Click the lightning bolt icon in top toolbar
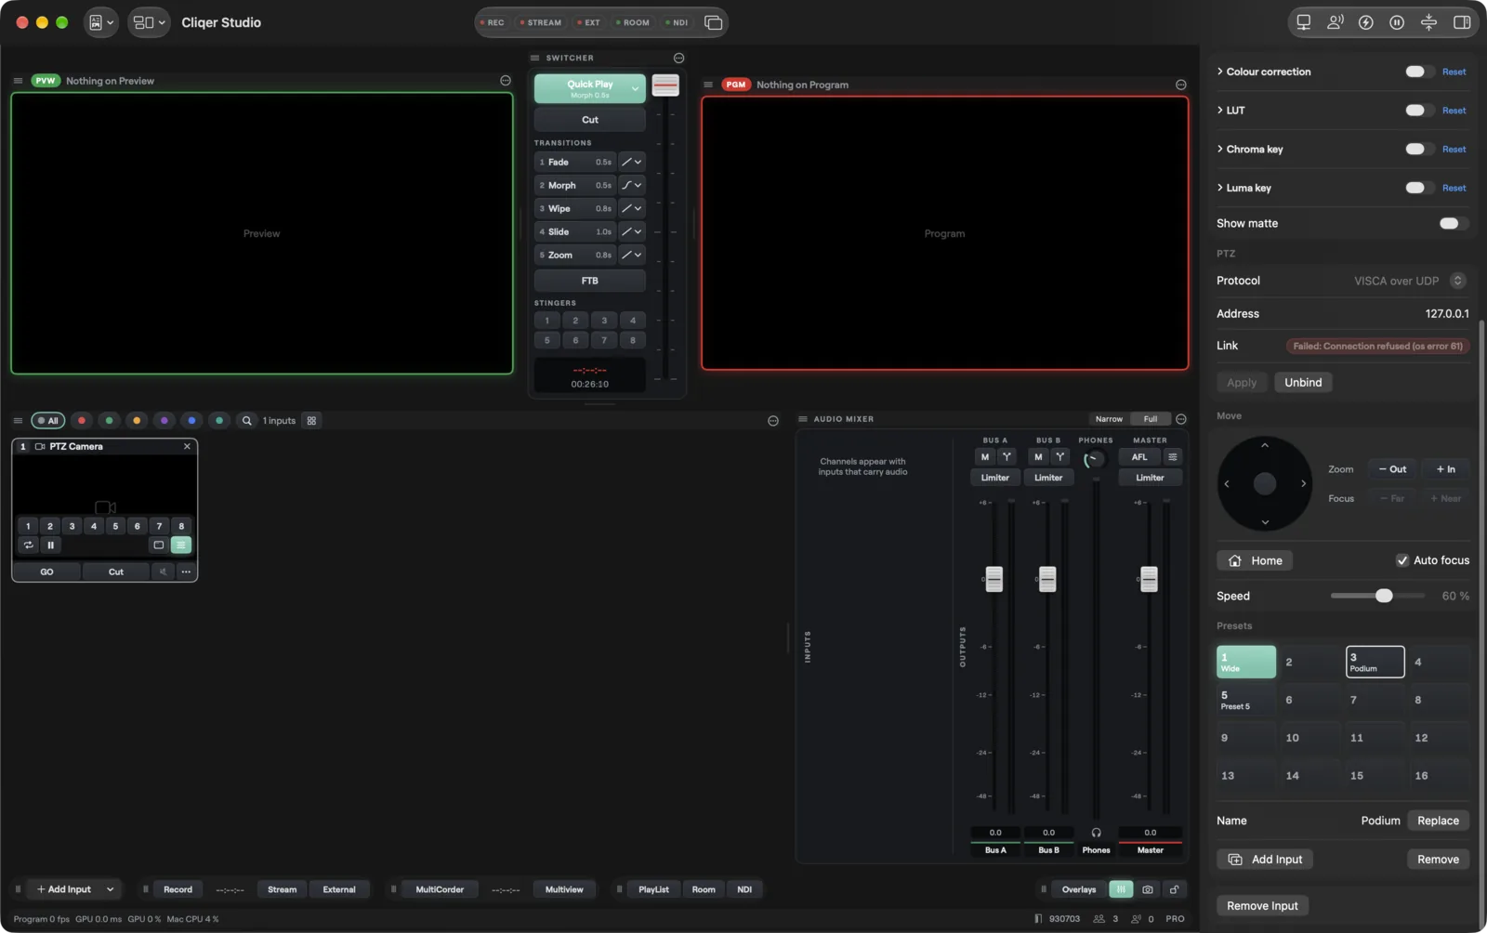The image size is (1487, 933). (x=1365, y=22)
